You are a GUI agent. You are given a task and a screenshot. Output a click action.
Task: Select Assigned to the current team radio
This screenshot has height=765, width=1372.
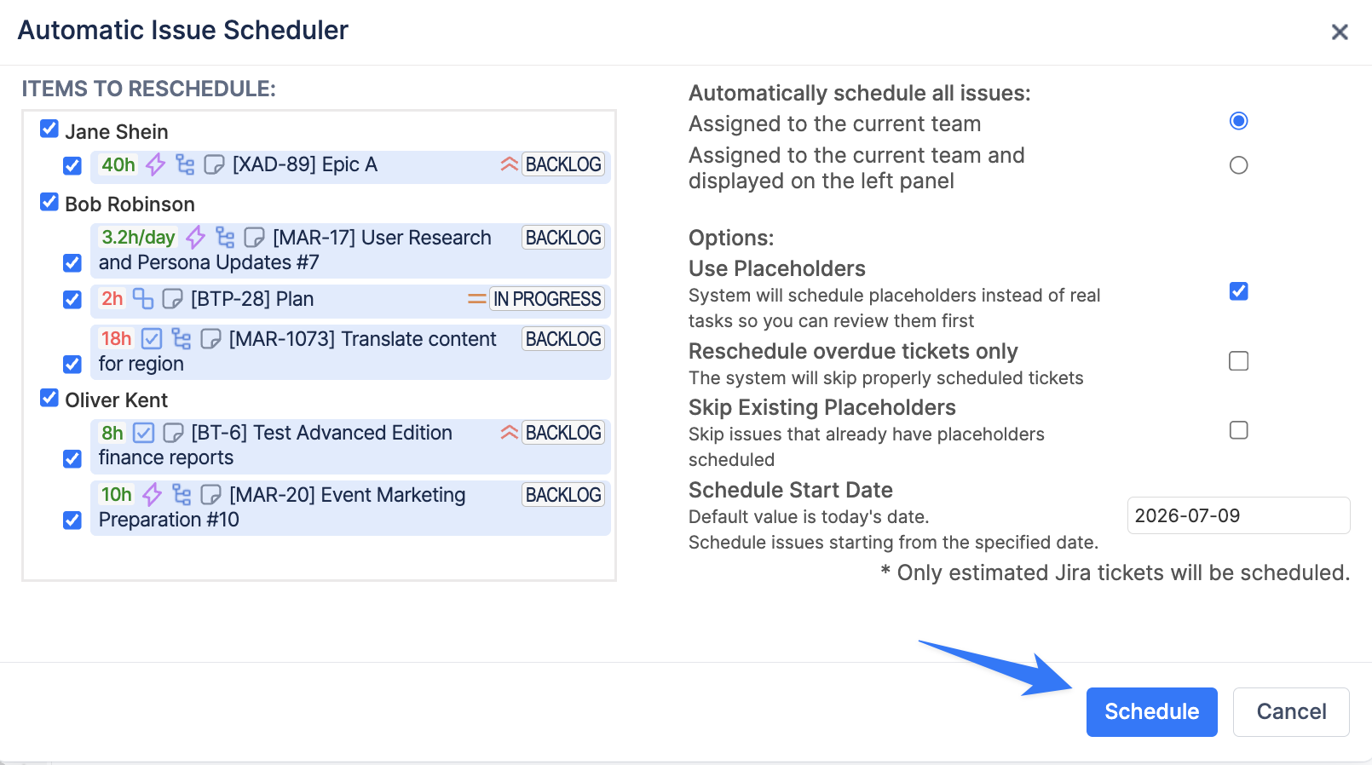[1239, 121]
